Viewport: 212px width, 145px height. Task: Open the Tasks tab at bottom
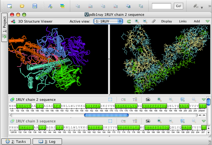pos(16,141)
